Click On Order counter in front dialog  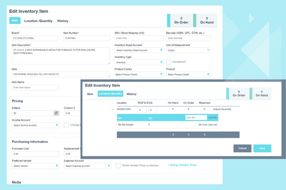pos(238,93)
